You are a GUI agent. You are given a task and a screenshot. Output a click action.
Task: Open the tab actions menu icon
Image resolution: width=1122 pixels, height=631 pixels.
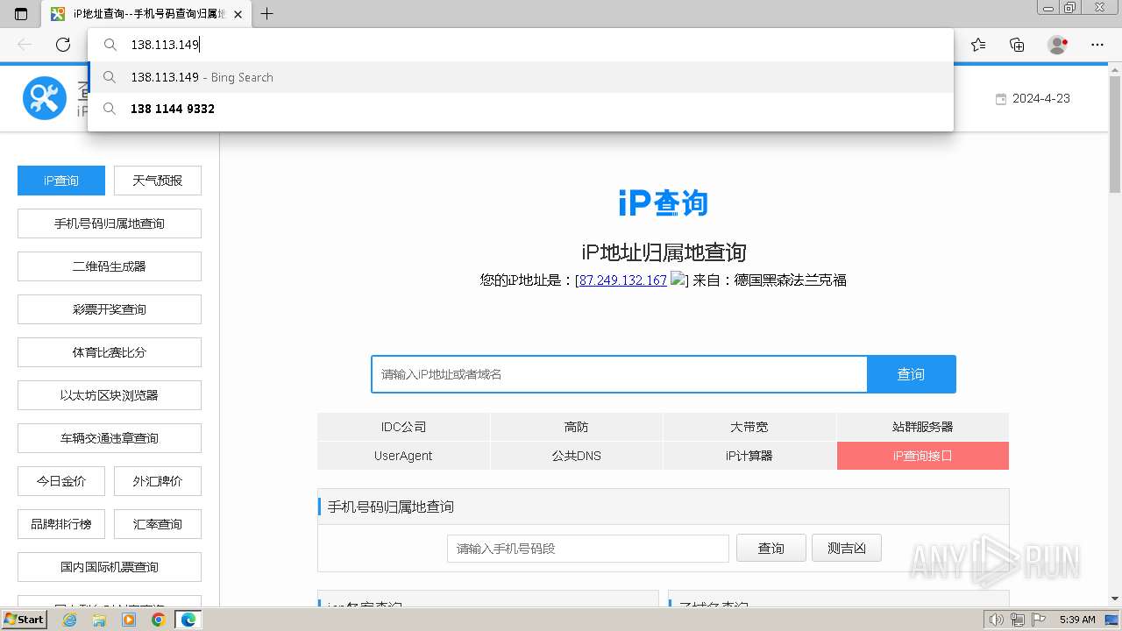coord(21,14)
